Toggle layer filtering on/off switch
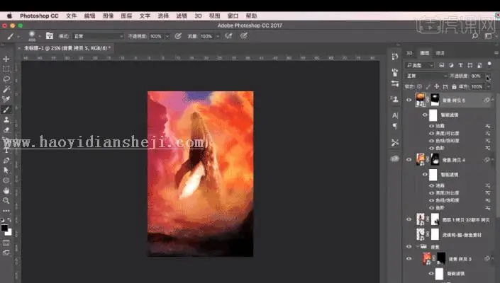 (489, 64)
